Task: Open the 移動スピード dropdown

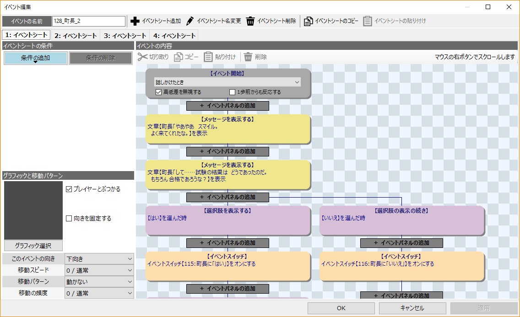Action: [99, 270]
